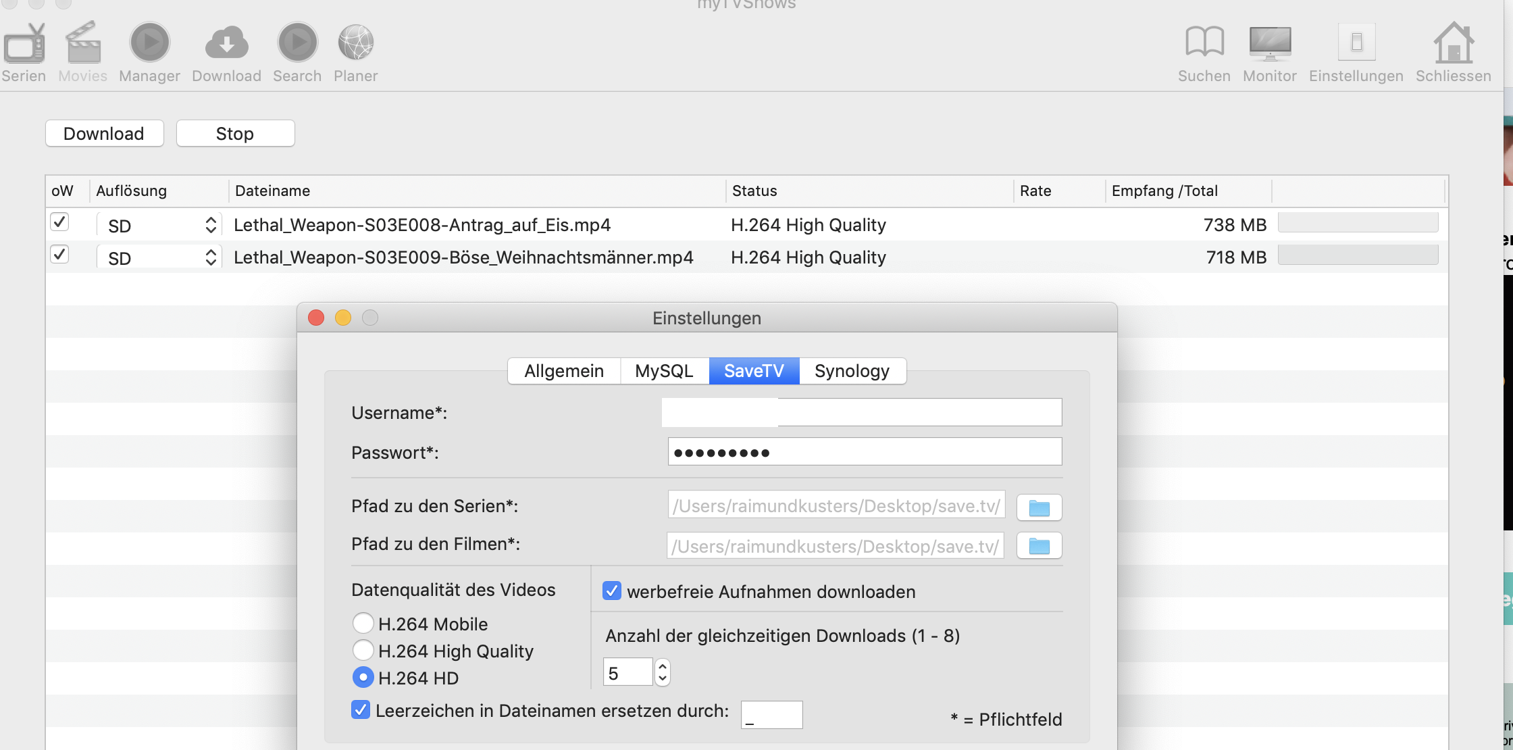Increase simultaneous downloads with the stepper
This screenshot has width=1513, height=750.
pos(663,666)
